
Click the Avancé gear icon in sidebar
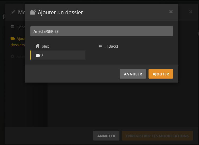coord(12,56)
